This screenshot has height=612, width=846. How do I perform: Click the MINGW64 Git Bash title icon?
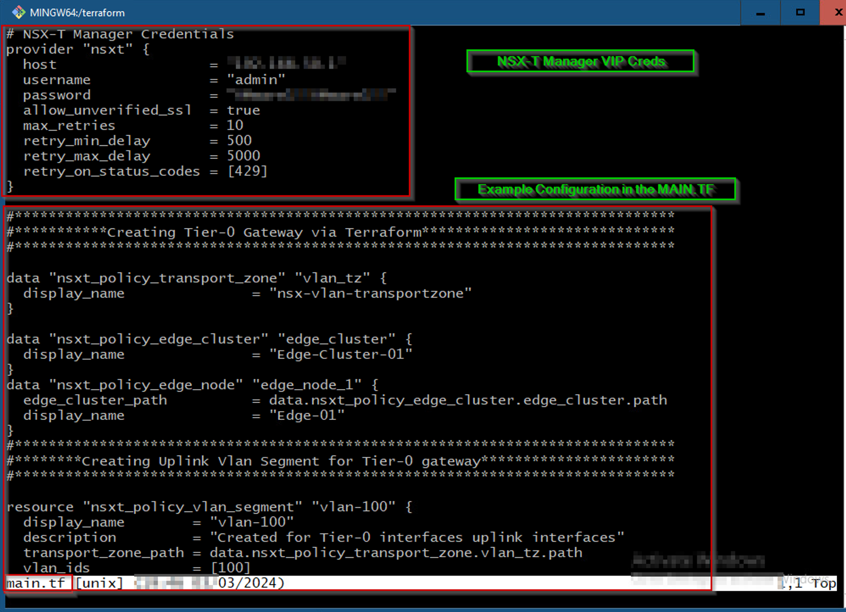18,12
